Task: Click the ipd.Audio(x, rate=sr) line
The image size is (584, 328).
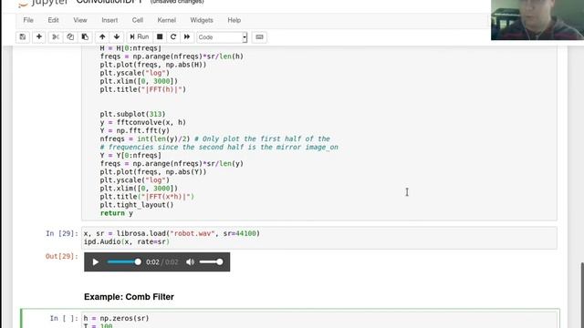Action: click(x=127, y=241)
